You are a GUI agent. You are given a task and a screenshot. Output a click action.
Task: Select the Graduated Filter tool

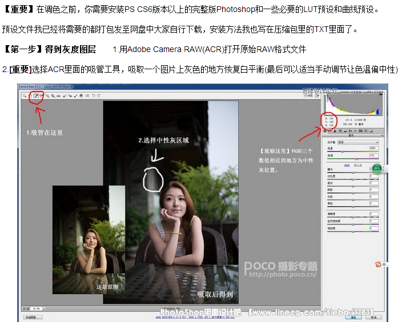81,96
